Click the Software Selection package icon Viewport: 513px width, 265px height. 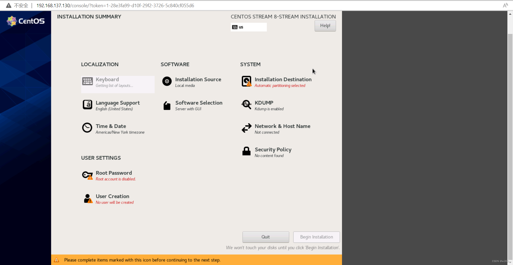pos(167,106)
